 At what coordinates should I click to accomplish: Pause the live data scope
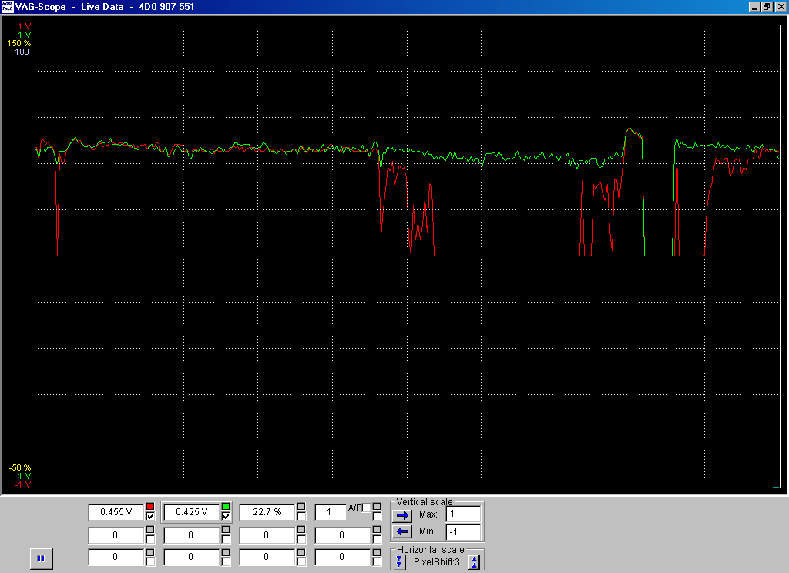tap(41, 558)
